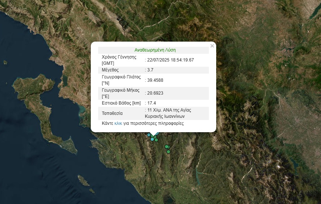Click the leftmost cyan marker beside the popup tip
This screenshot has width=321, height=204.
coord(149,135)
